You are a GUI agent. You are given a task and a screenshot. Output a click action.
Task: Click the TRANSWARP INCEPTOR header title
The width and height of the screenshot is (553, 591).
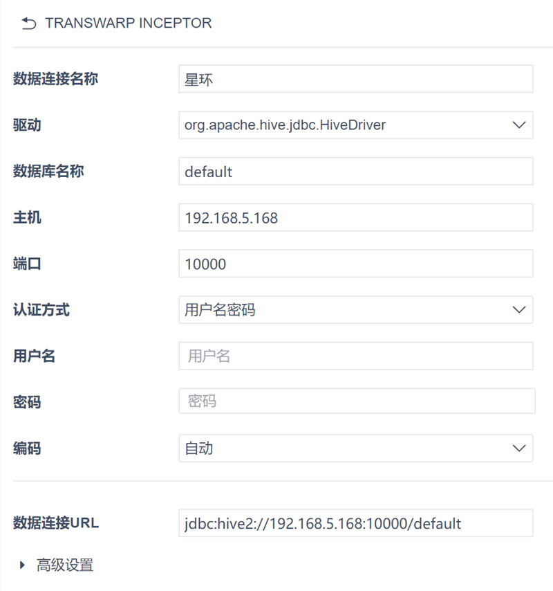(x=129, y=23)
